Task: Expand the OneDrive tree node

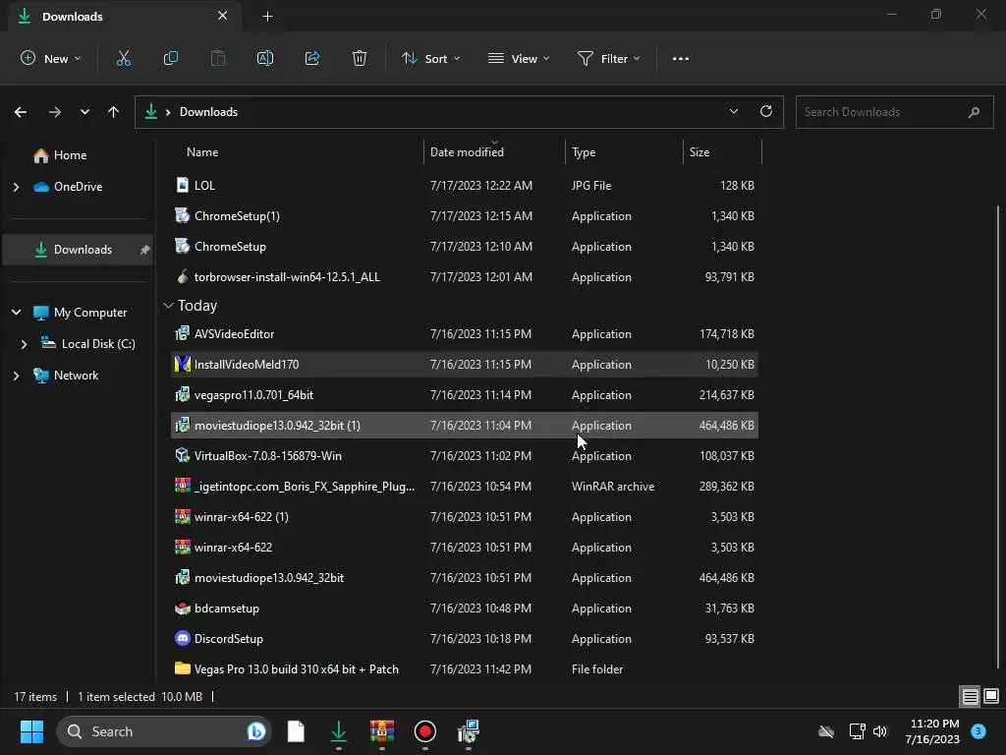Action: tap(17, 187)
